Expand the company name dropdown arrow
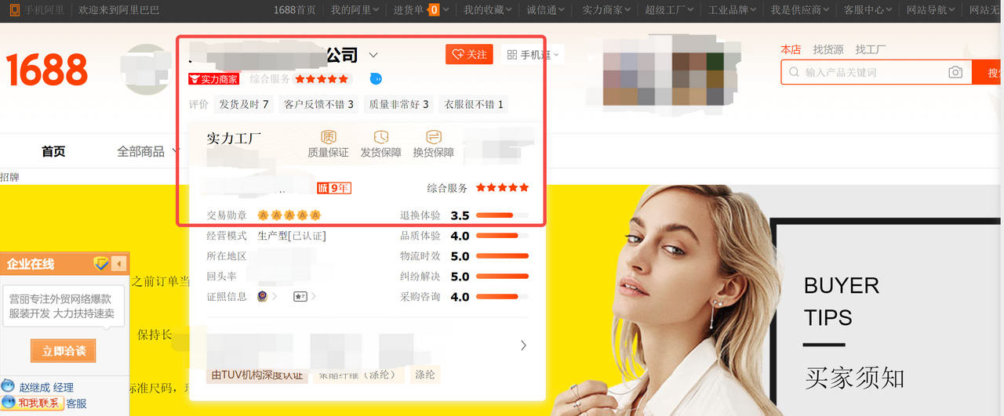 pyautogui.click(x=373, y=55)
